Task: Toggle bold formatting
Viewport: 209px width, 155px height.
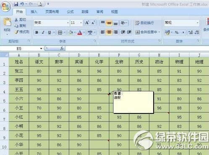Action: point(37,33)
